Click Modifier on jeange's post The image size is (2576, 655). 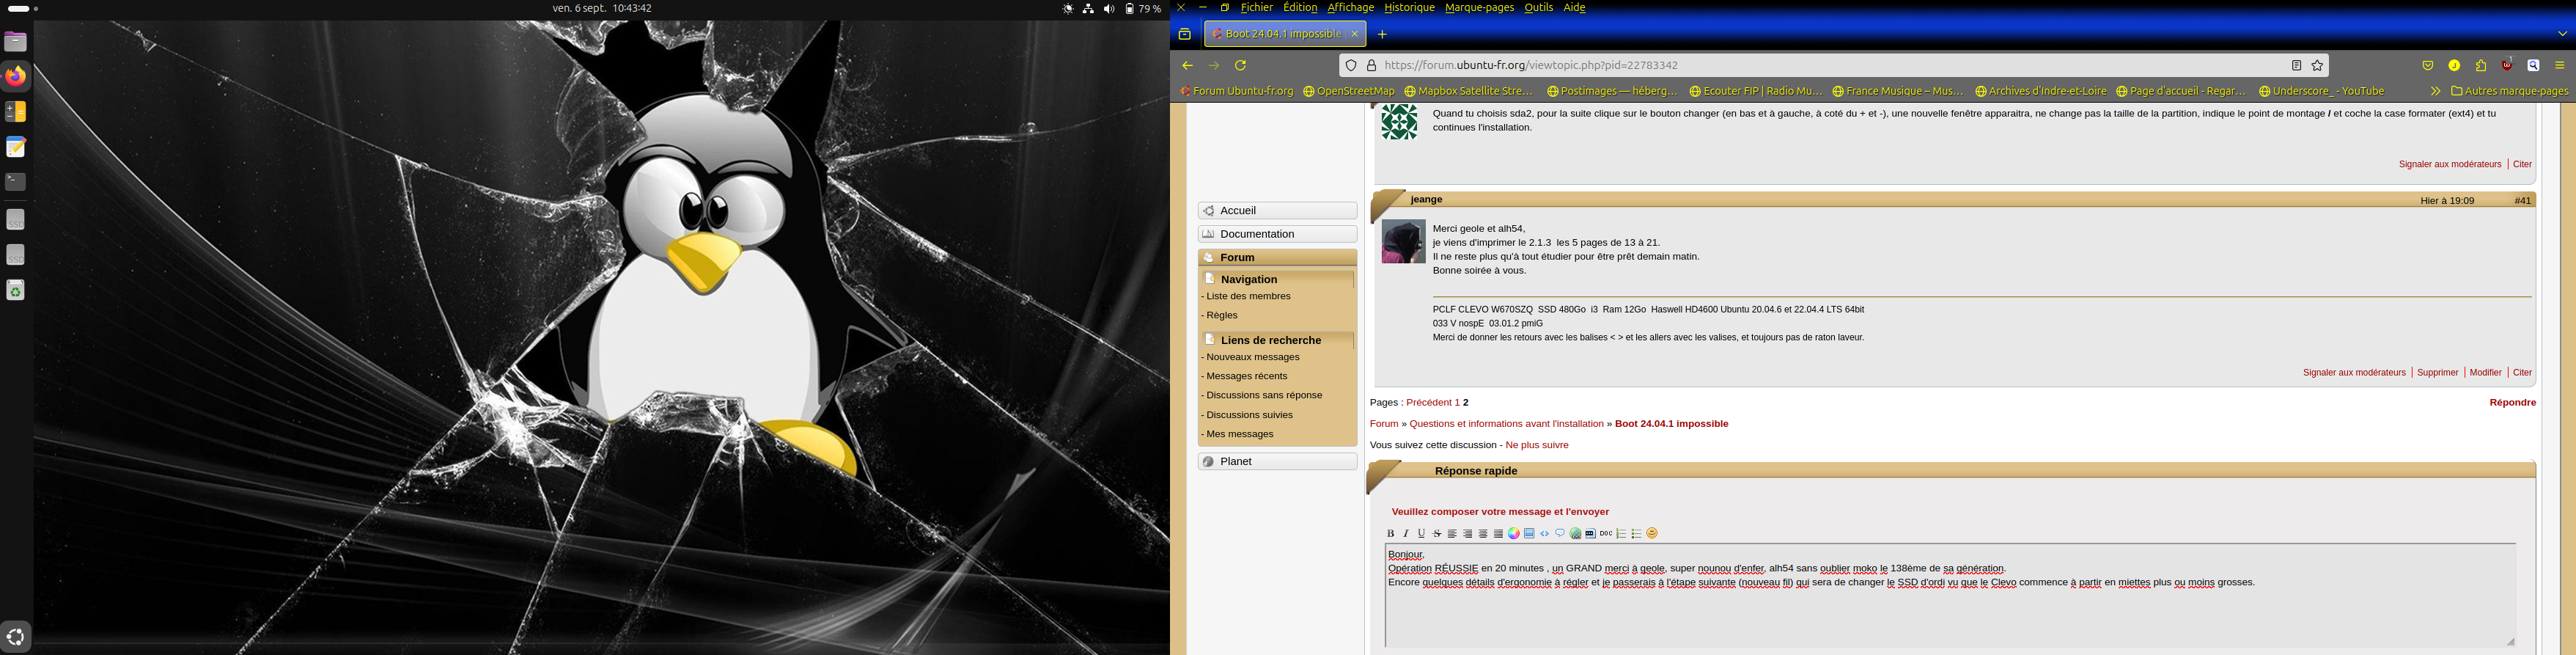click(x=2485, y=373)
